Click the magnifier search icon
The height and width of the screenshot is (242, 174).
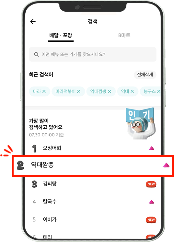pyautogui.click(x=36, y=54)
